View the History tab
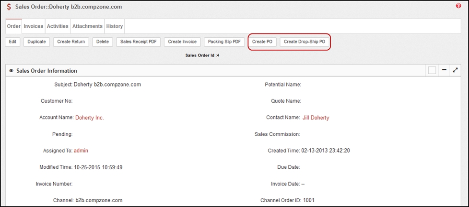This screenshot has height=207, width=469. click(x=115, y=26)
